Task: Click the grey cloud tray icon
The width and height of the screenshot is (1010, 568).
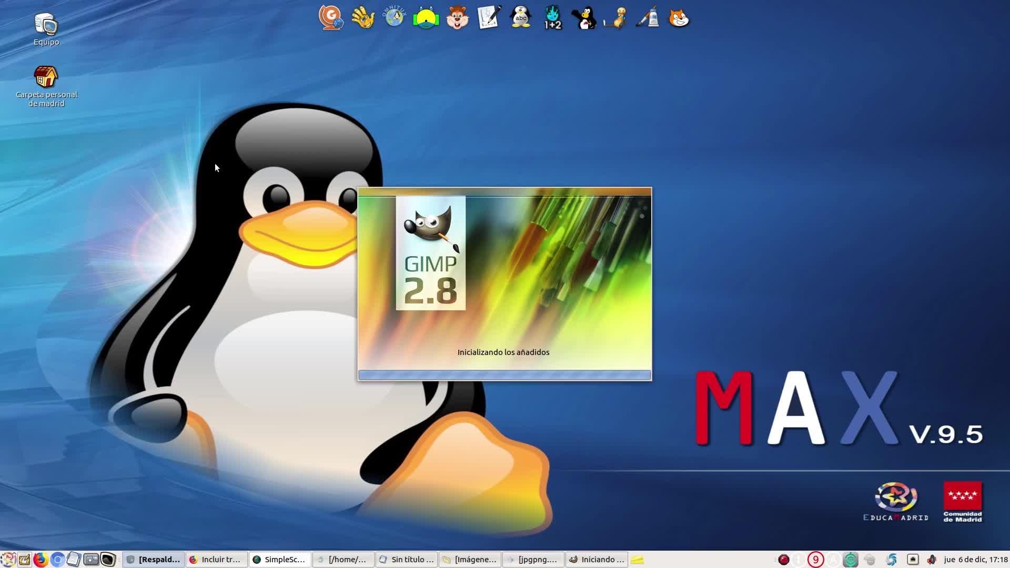Action: [870, 560]
